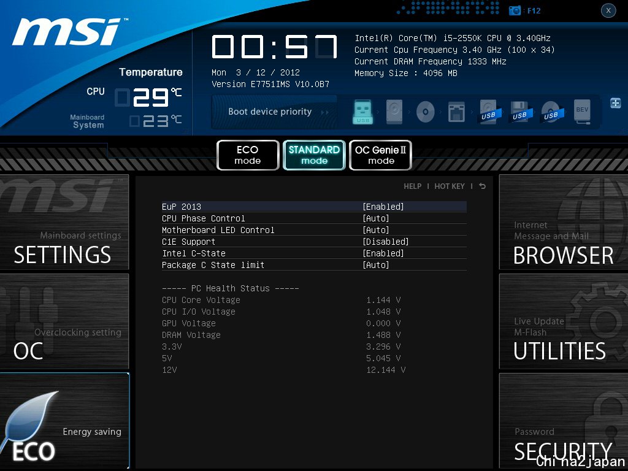Open the OC overclocking setting section
This screenshot has width=628, height=471.
click(x=64, y=321)
